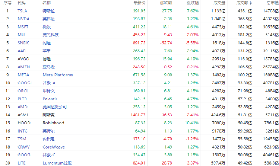Open the Palantir name link
The height and width of the screenshot is (166, 279).
pyautogui.click(x=50, y=99)
